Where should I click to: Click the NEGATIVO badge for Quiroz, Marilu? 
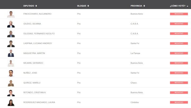point(179,83)
